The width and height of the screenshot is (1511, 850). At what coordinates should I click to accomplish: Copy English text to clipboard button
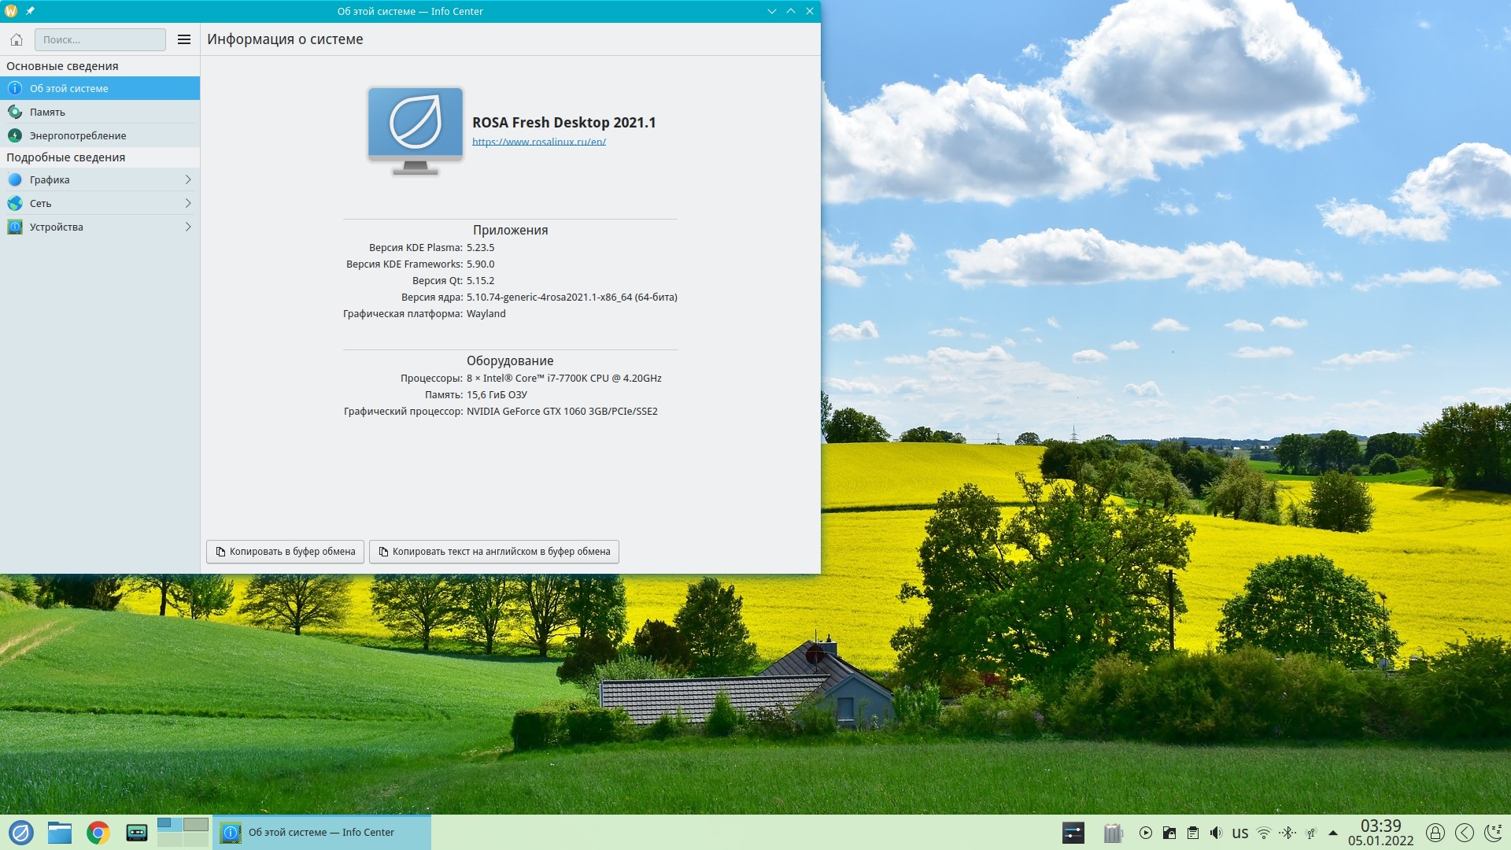pyautogui.click(x=493, y=552)
